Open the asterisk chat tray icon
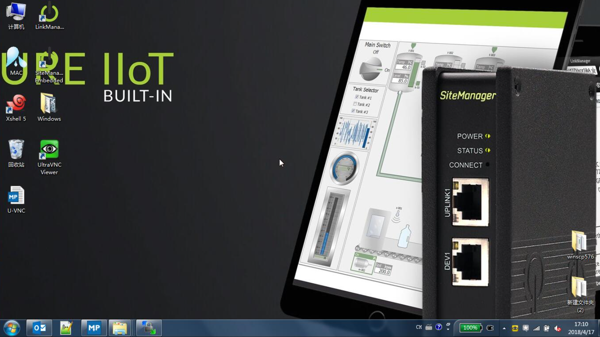Image resolution: width=600 pixels, height=337 pixels. 526,328
